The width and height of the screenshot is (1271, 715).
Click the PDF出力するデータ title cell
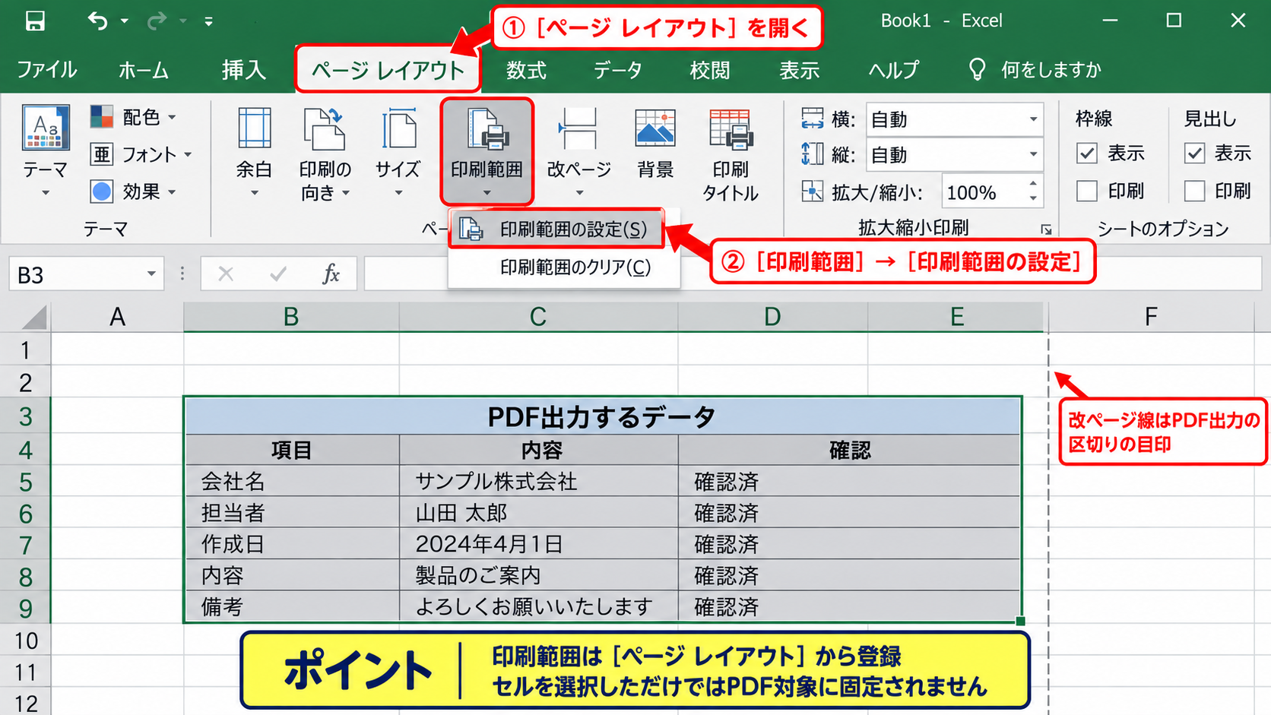pyautogui.click(x=602, y=416)
